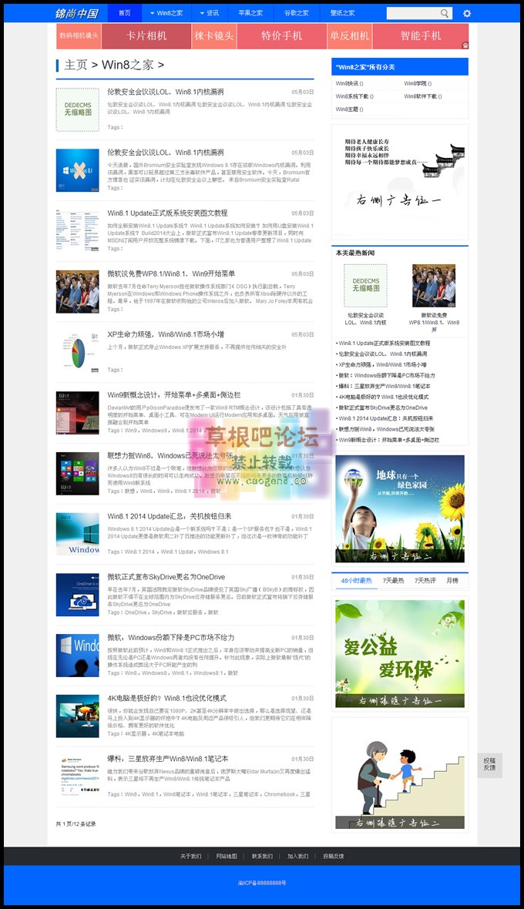The image size is (524, 909).
Task: Open DEDECMS无缩略图 thumbnail of first article
Action: point(77,109)
